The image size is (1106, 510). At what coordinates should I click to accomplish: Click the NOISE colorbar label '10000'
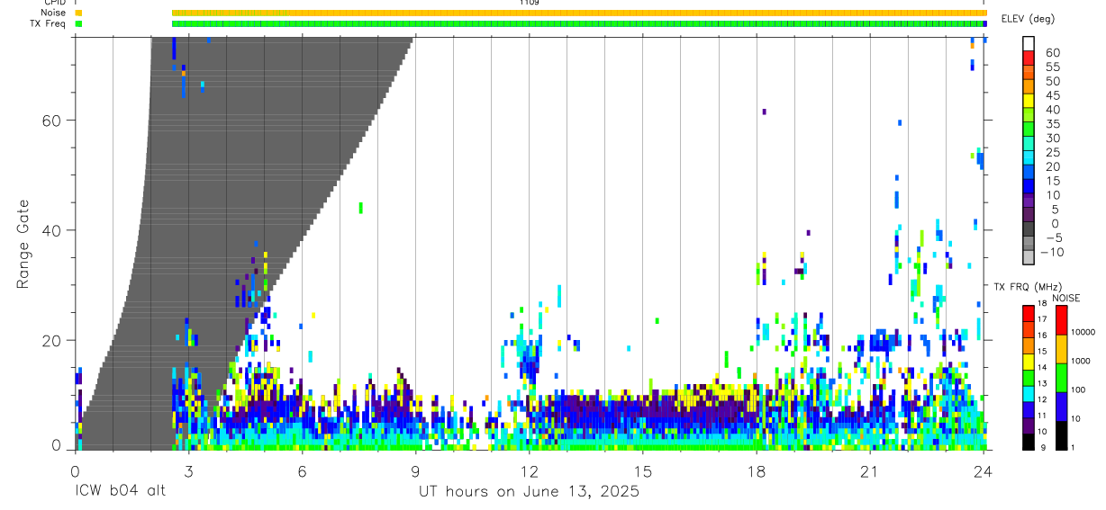pyautogui.click(x=1083, y=333)
